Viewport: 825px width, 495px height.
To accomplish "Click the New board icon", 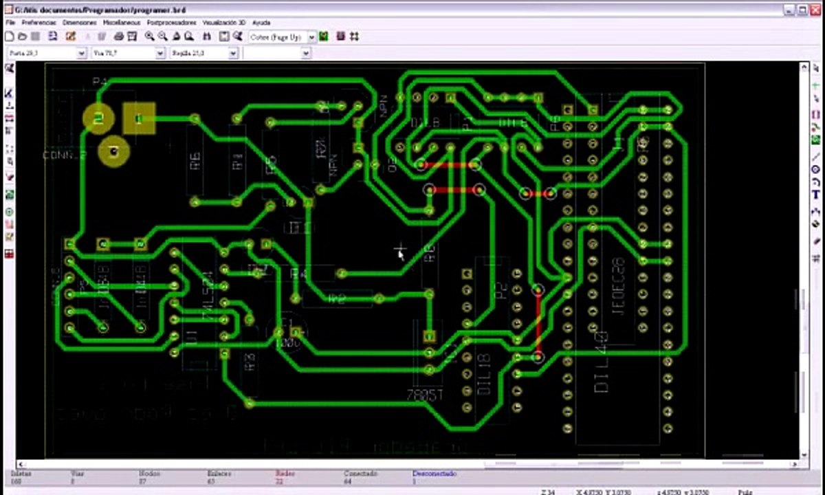I will (x=9, y=36).
